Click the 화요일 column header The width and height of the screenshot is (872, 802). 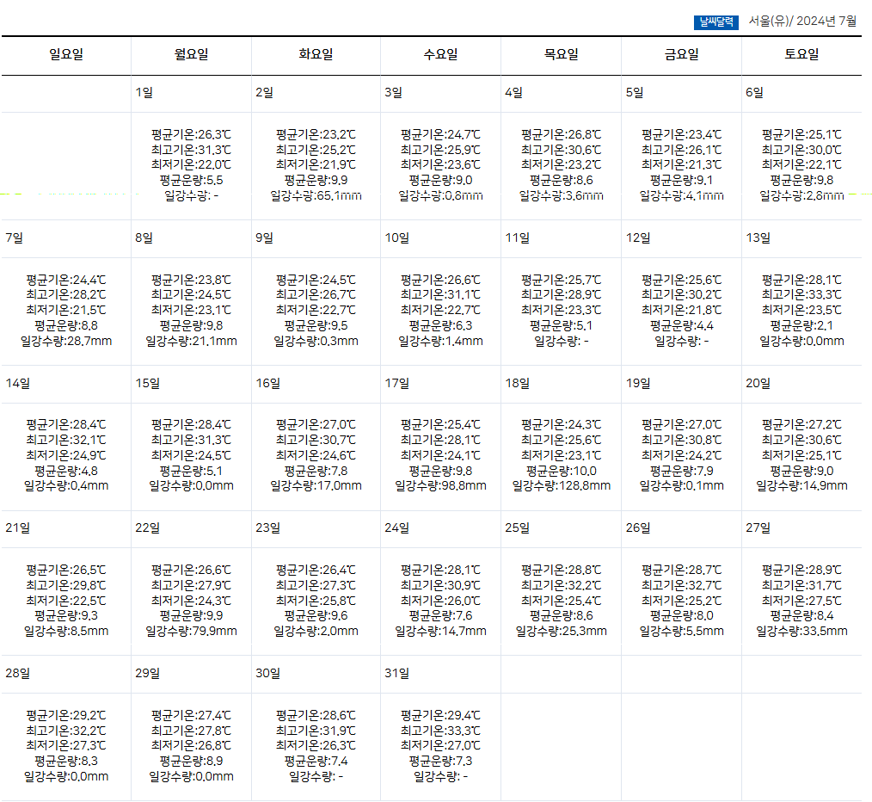[316, 55]
